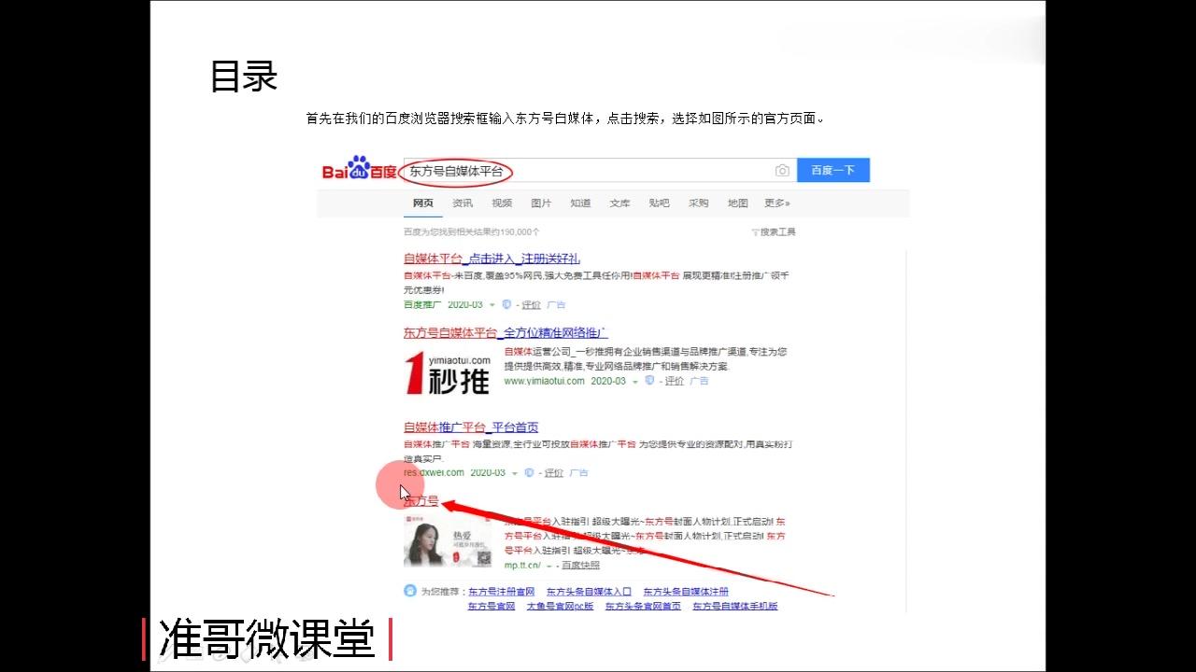Open result link 自媒体推广平台_平台首页
Screen dimensions: 1196x672
click(471, 427)
